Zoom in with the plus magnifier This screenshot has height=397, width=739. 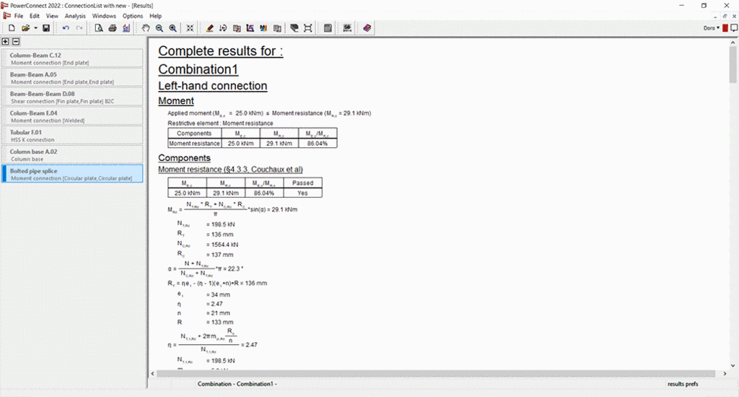(173, 28)
